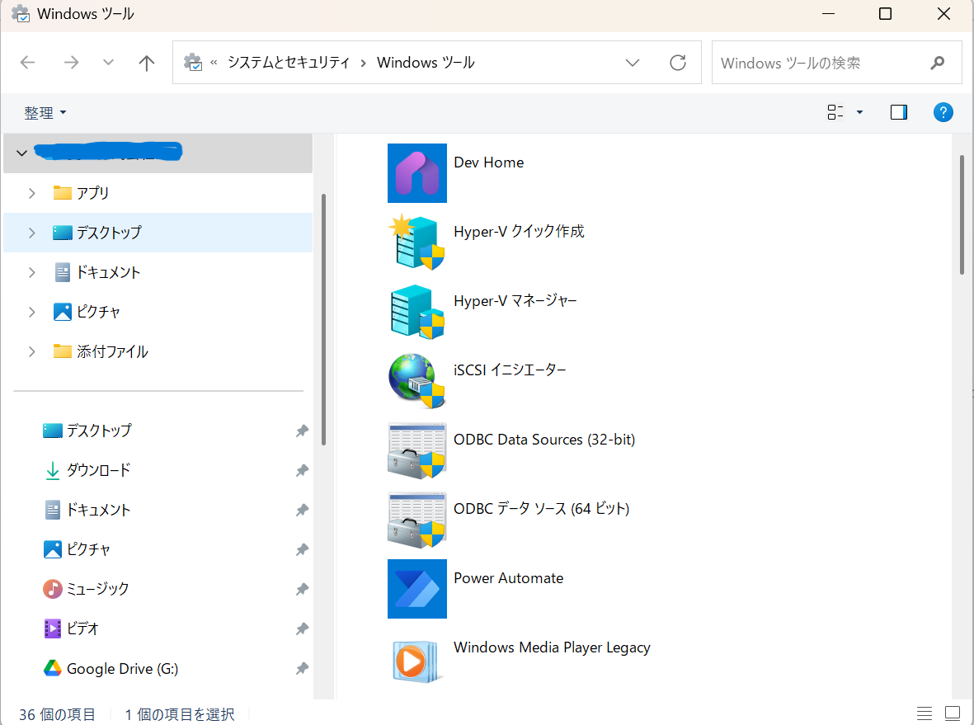The image size is (974, 725).
Task: Refresh the Windows ツール folder view
Action: (x=678, y=62)
